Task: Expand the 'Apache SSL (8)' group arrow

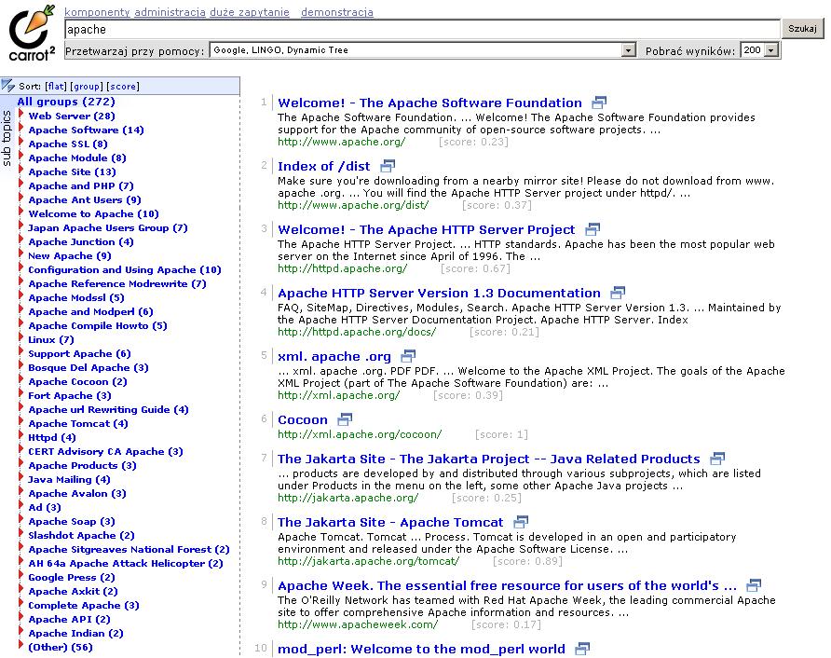Action: (21, 142)
